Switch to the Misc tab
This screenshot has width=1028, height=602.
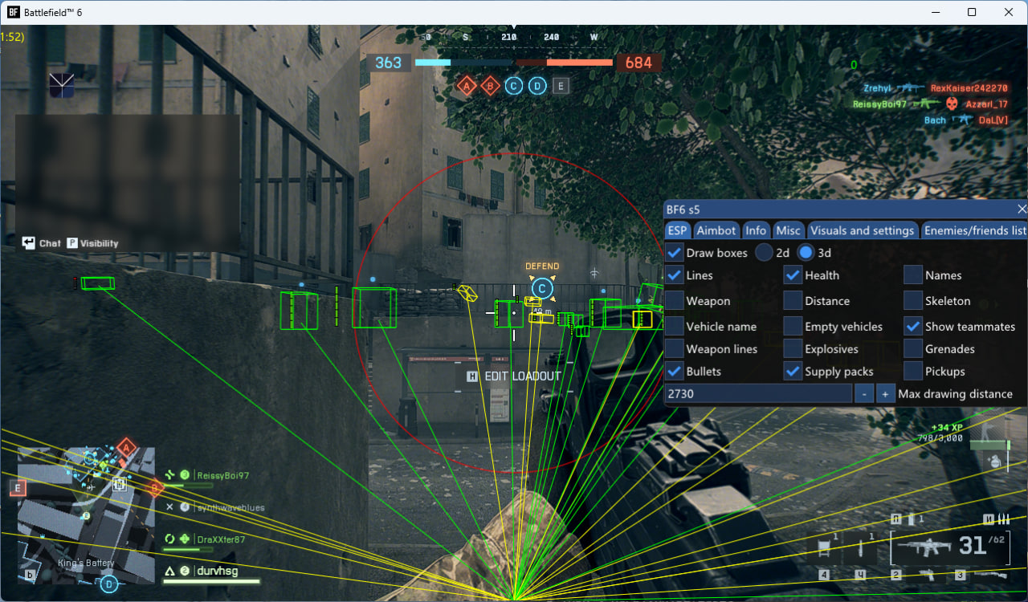tap(788, 230)
